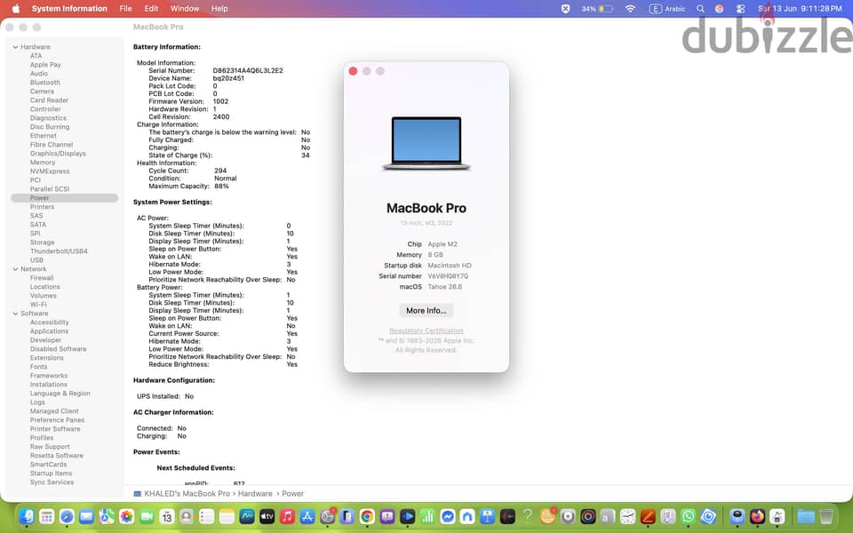Launch Music app from the Dock
Viewport: 853px width, 533px height.
point(287,517)
